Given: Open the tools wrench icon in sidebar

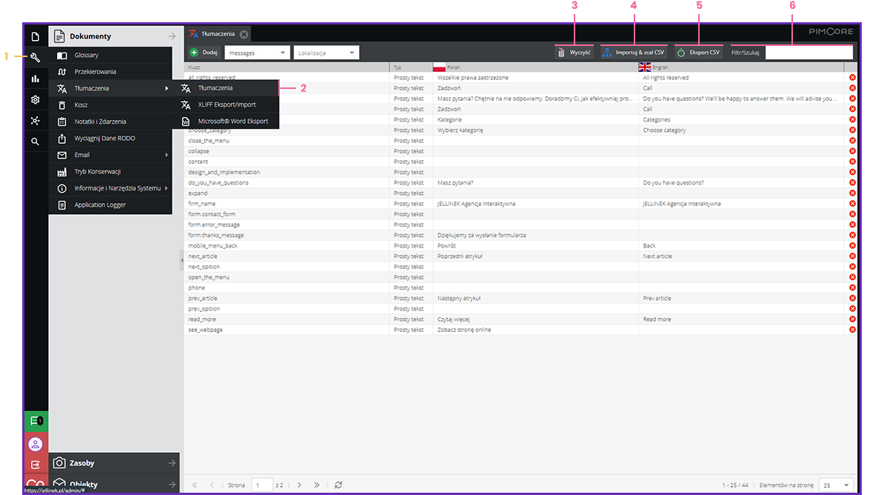Looking at the screenshot, I should tap(36, 57).
